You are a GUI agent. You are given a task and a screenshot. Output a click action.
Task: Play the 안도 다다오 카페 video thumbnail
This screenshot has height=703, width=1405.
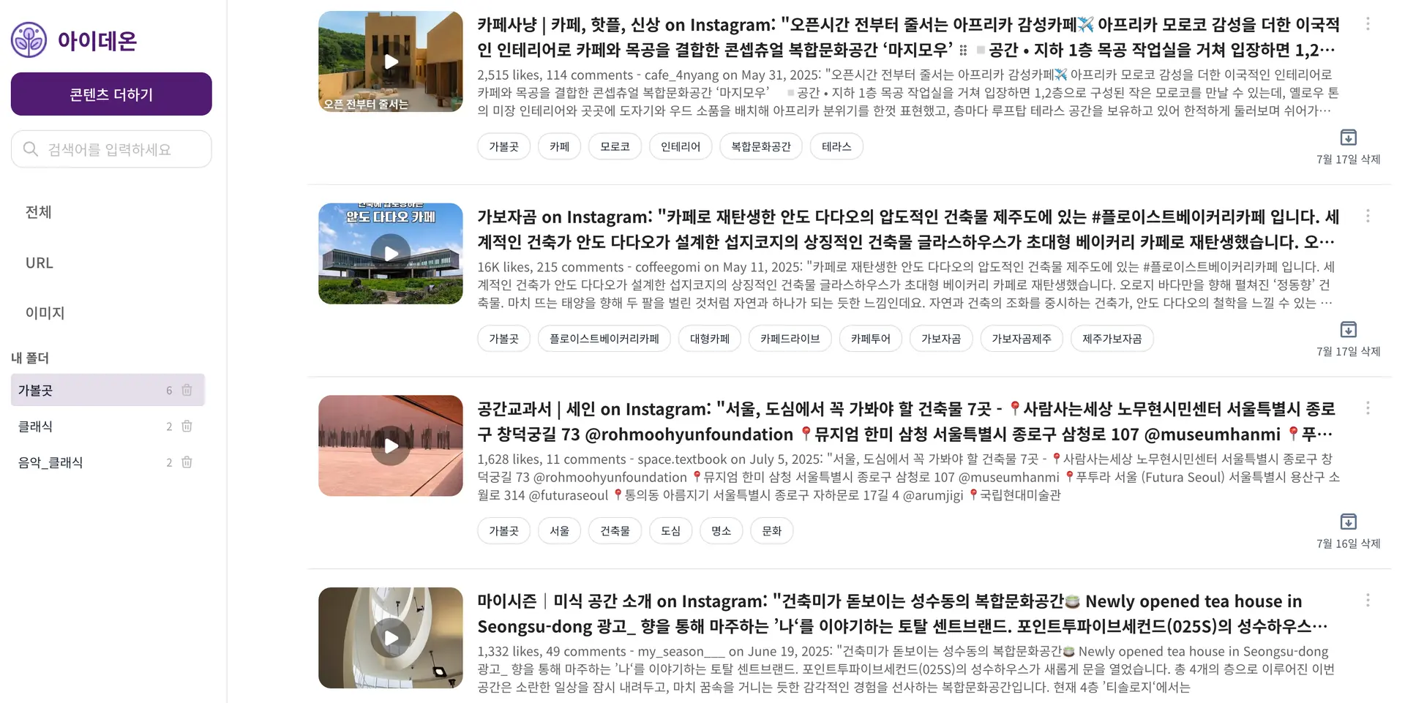(x=391, y=253)
